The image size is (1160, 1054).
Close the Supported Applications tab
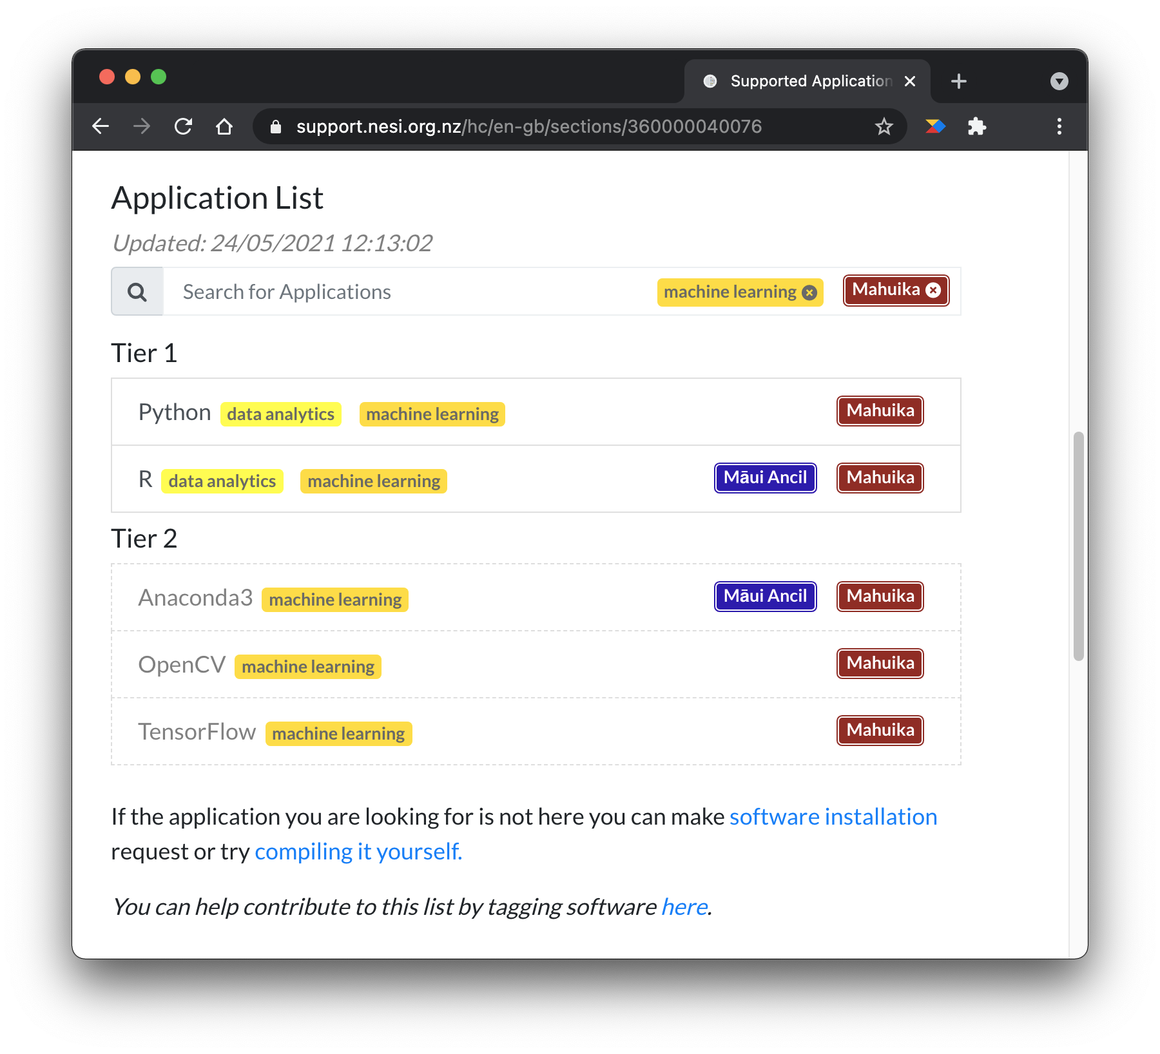click(909, 81)
